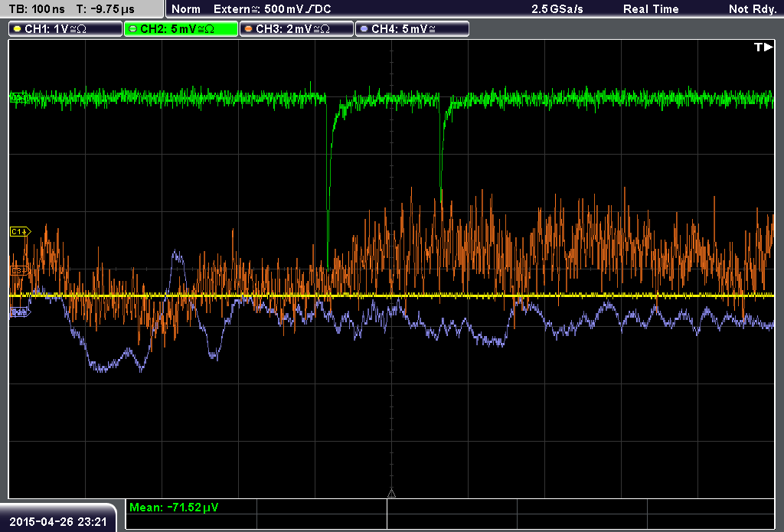This screenshot has height=532, width=784.
Task: Select the CH2: 5mV channel tab
Action: coord(181,29)
